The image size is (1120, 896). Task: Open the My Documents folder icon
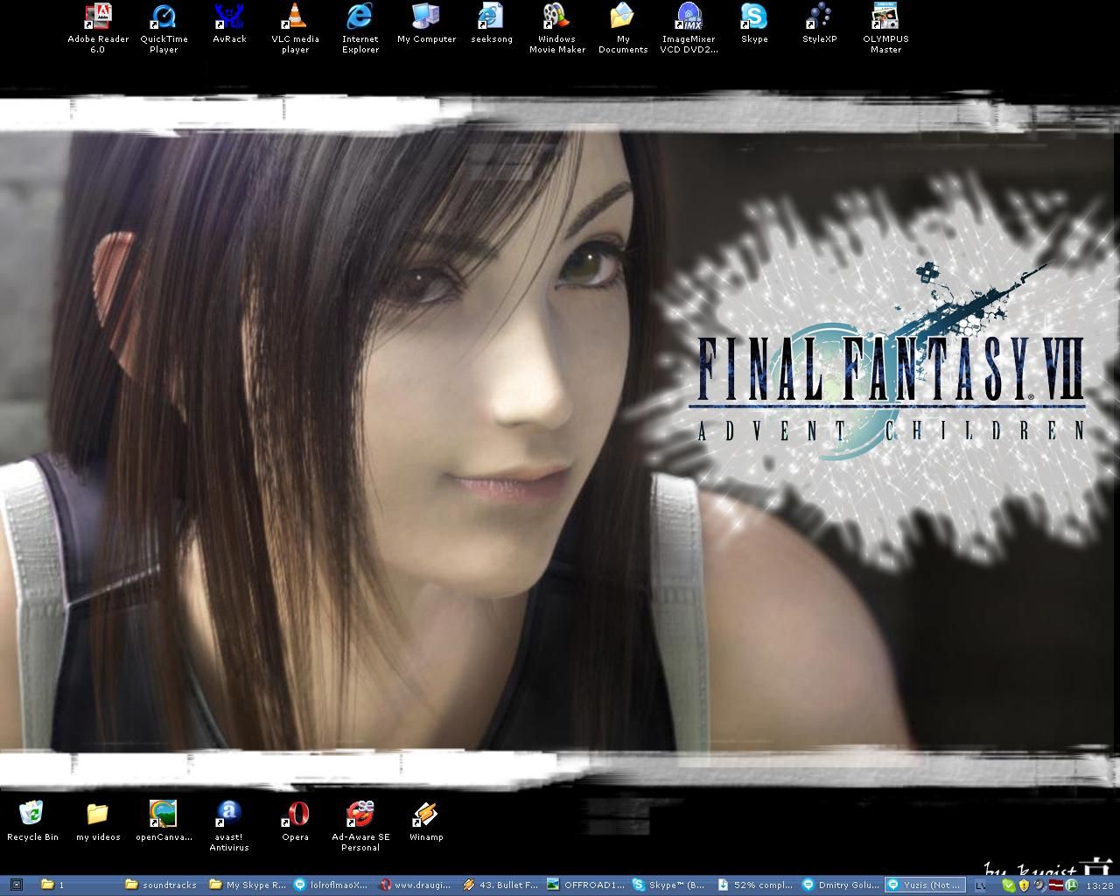tap(623, 28)
